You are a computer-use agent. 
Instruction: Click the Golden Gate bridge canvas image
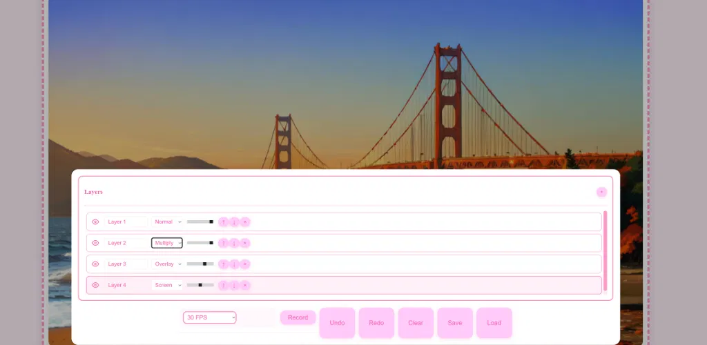(x=345, y=84)
